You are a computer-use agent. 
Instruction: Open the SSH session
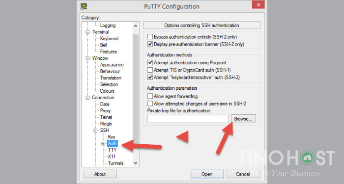pos(207,174)
